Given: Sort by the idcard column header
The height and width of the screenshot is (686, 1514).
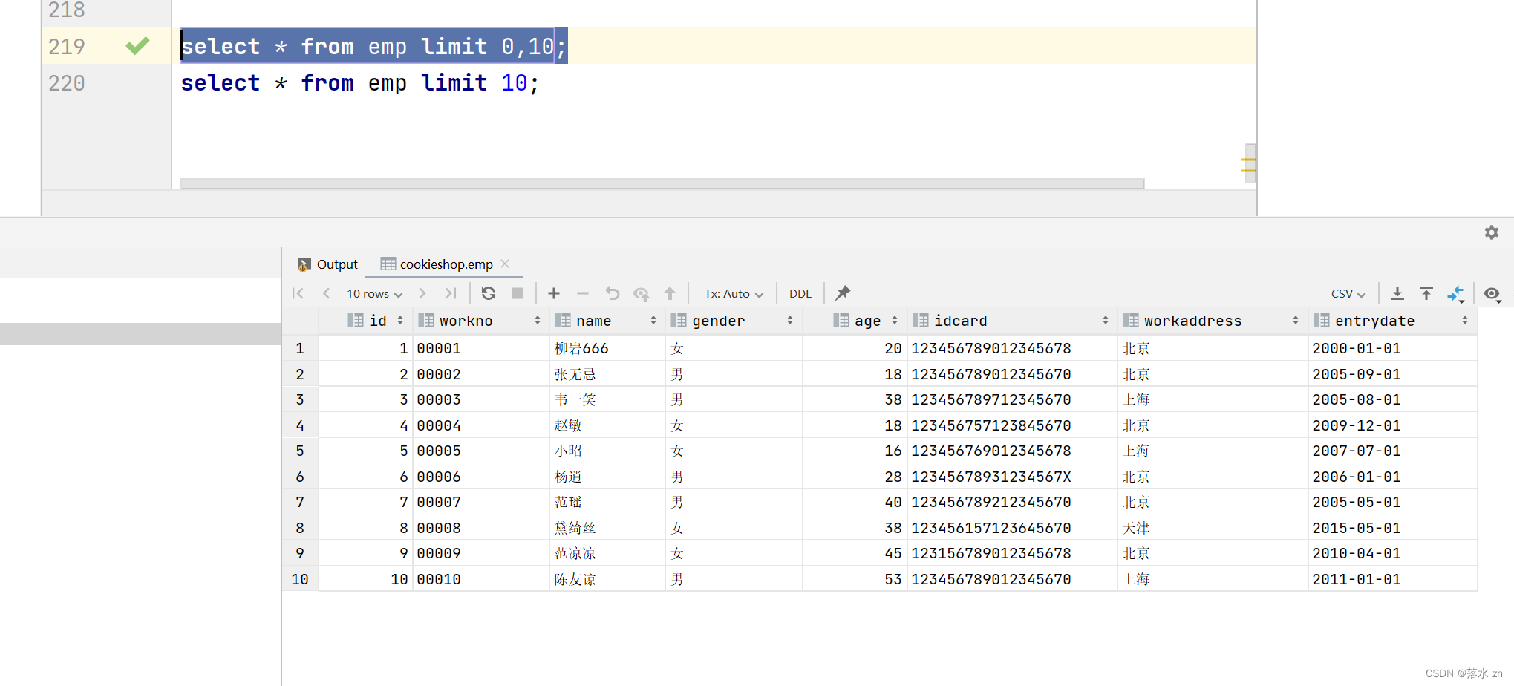Looking at the screenshot, I should (1011, 321).
